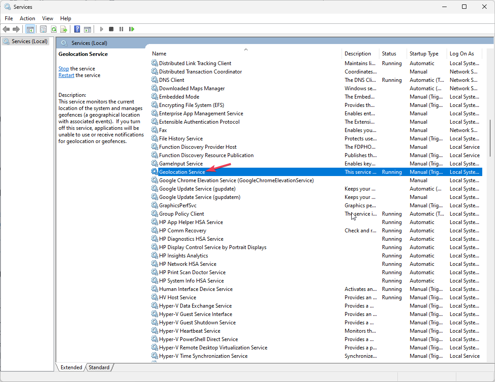Viewport: 495px width, 382px height.
Task: Click gear icon of HP Comm Recovery
Action: (154, 231)
